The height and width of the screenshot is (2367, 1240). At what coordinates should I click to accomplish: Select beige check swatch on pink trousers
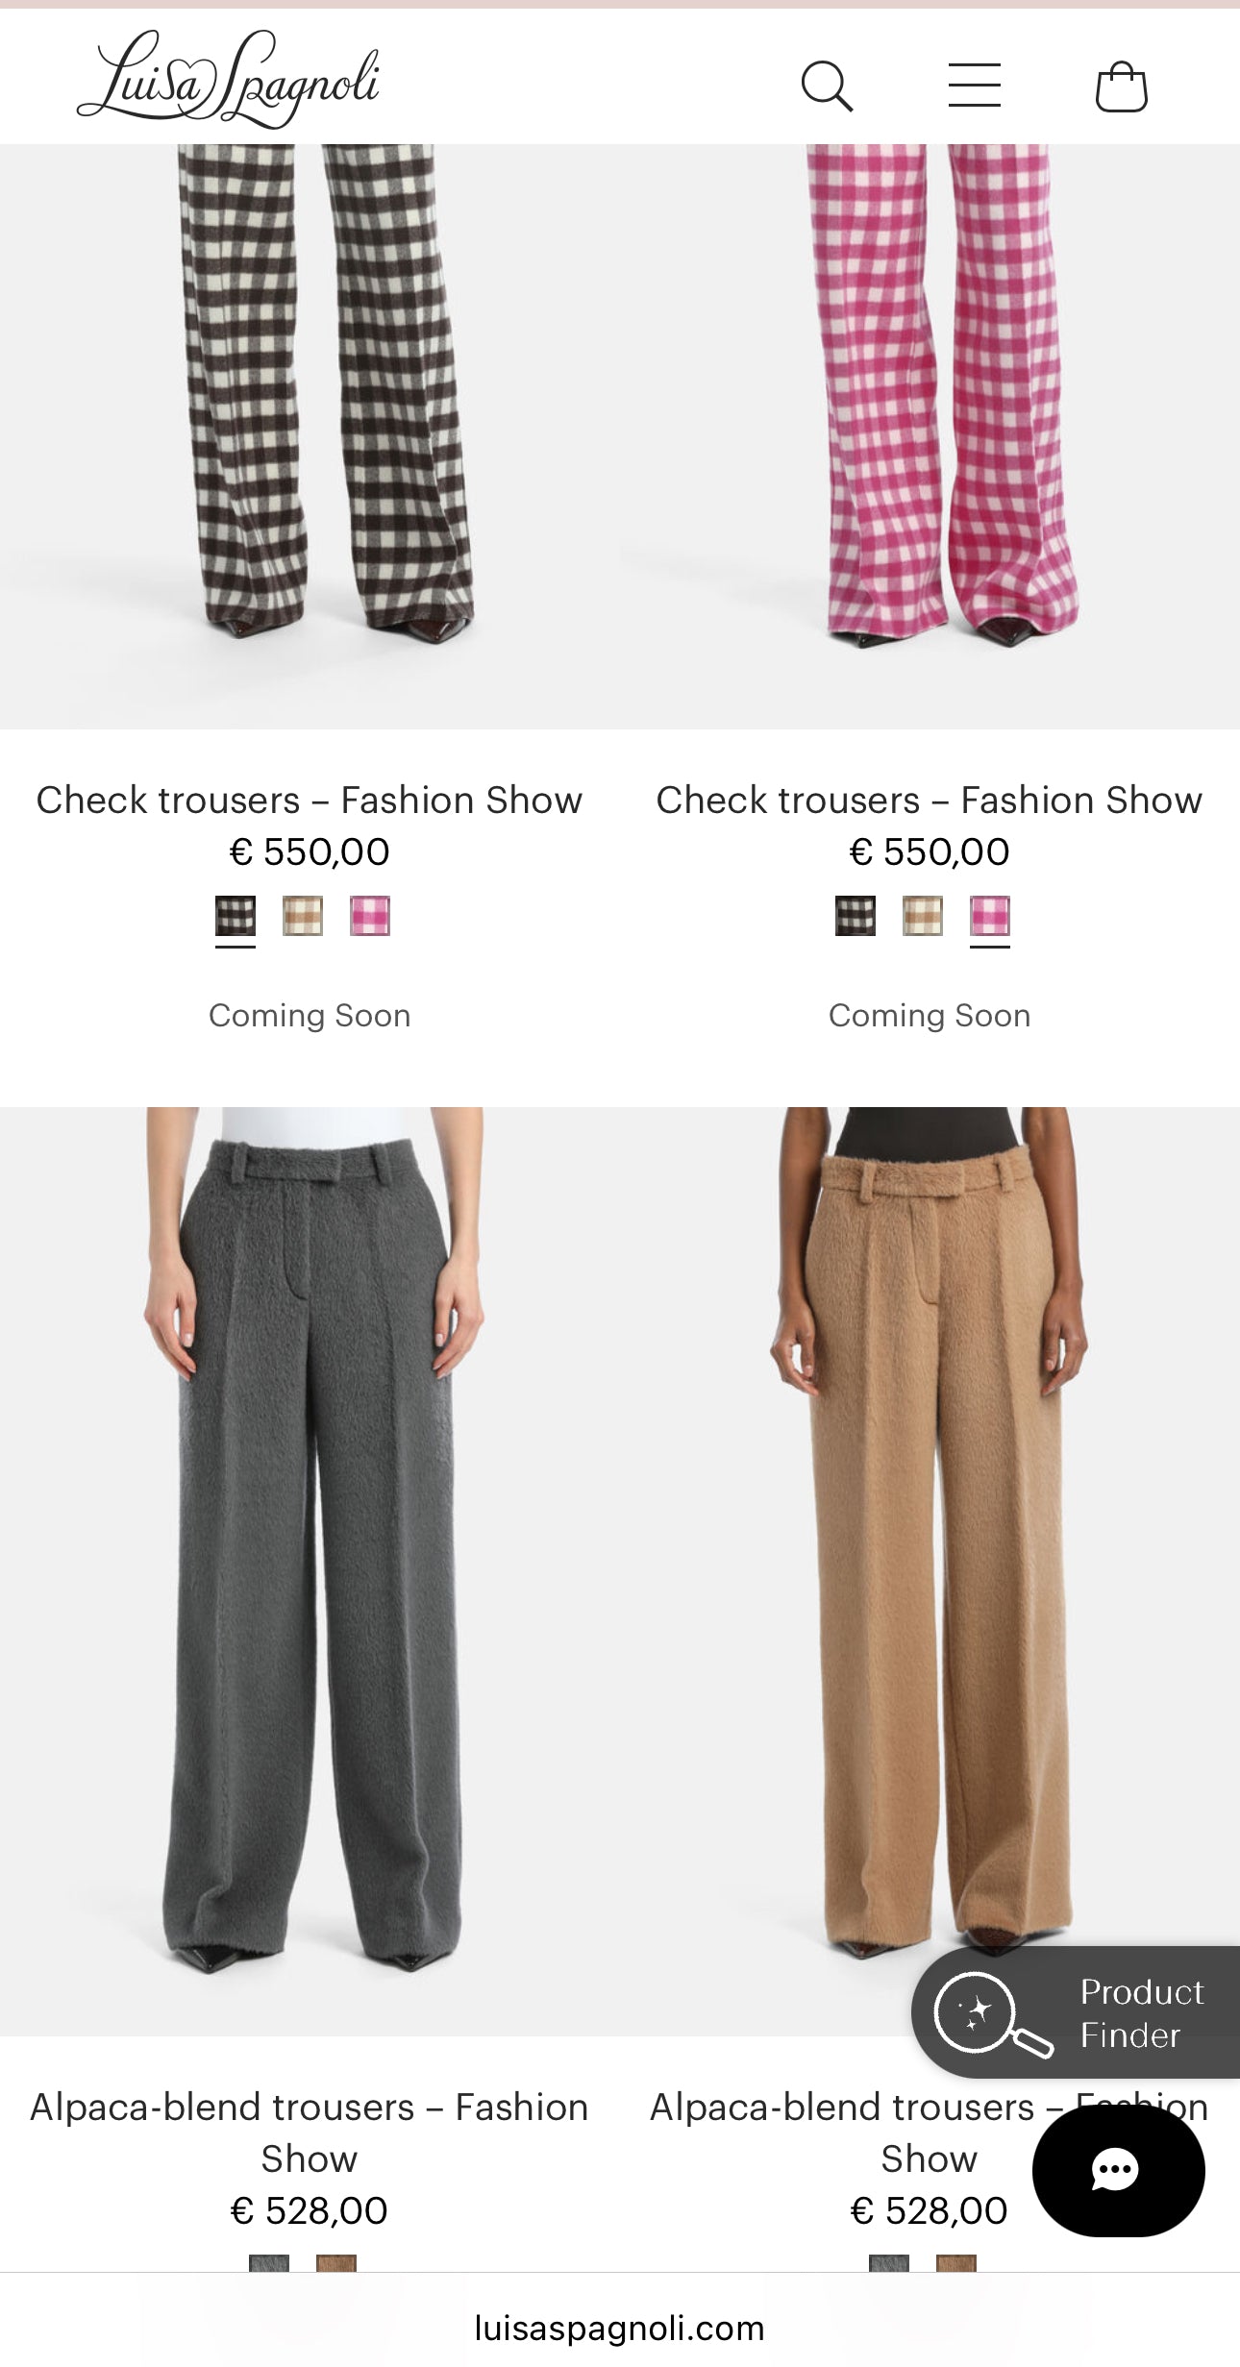[x=923, y=916]
